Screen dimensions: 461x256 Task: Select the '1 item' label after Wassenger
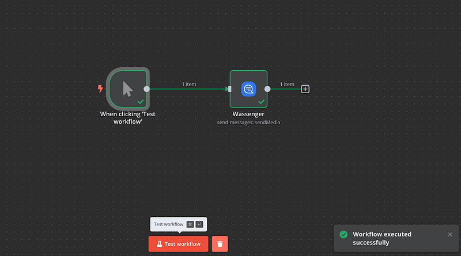tap(287, 85)
